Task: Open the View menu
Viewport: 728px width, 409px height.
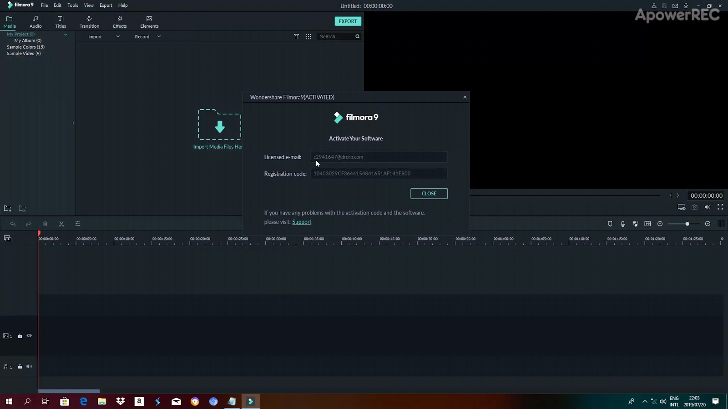Action: point(89,5)
